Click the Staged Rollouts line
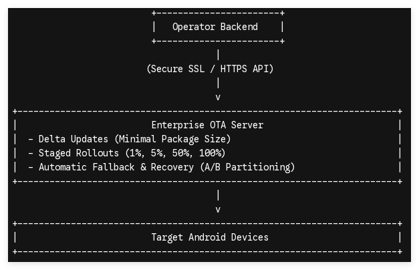The width and height of the screenshot is (419, 270). coord(127,153)
